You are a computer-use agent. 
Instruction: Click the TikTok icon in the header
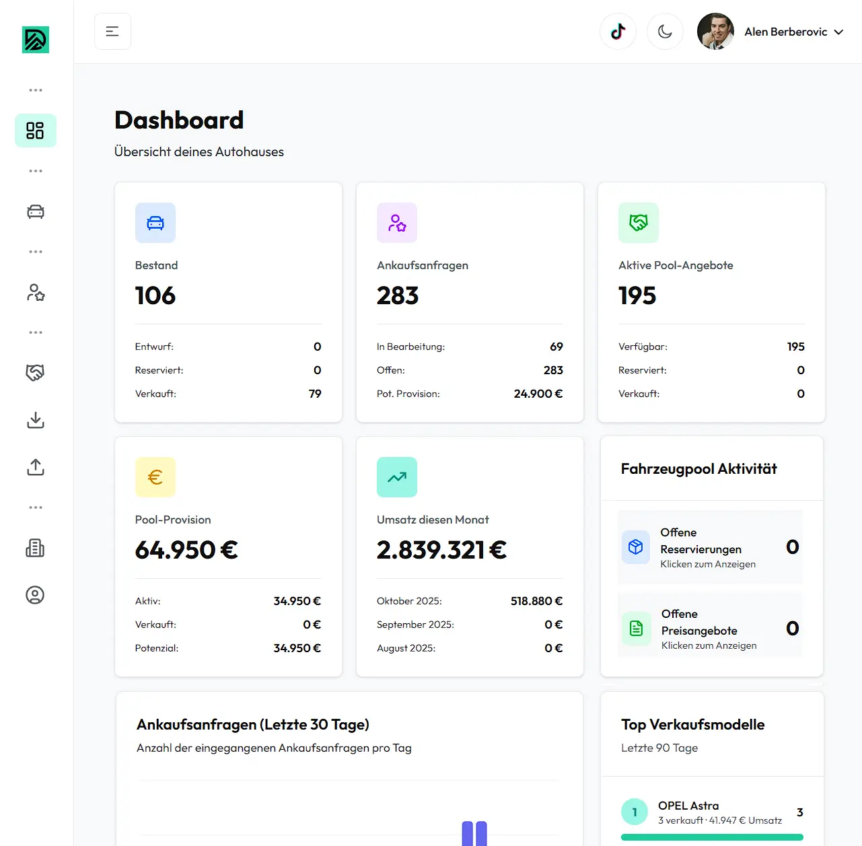(618, 31)
